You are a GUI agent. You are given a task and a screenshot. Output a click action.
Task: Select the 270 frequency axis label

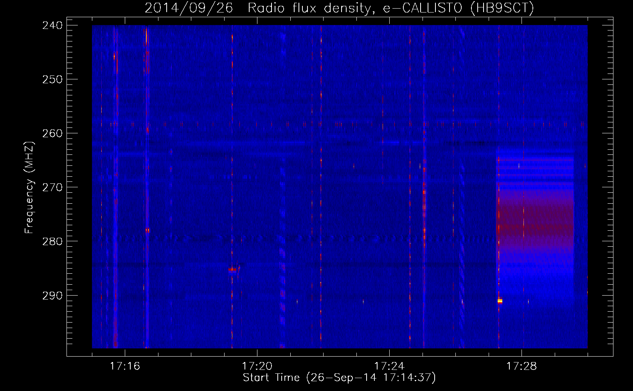click(x=52, y=187)
